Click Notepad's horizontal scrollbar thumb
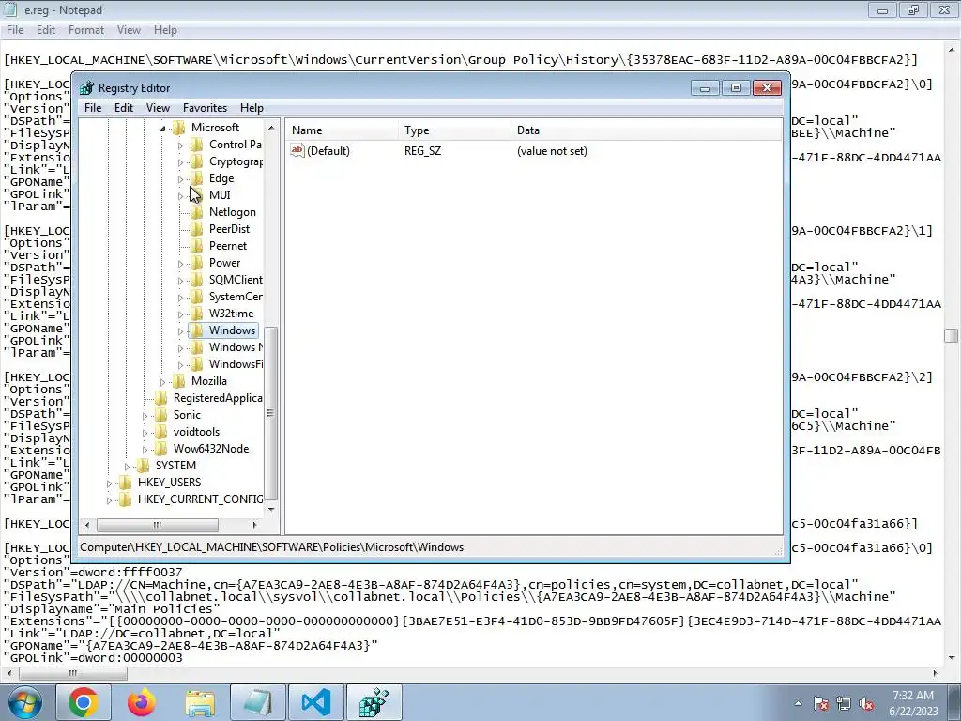 click(x=73, y=673)
